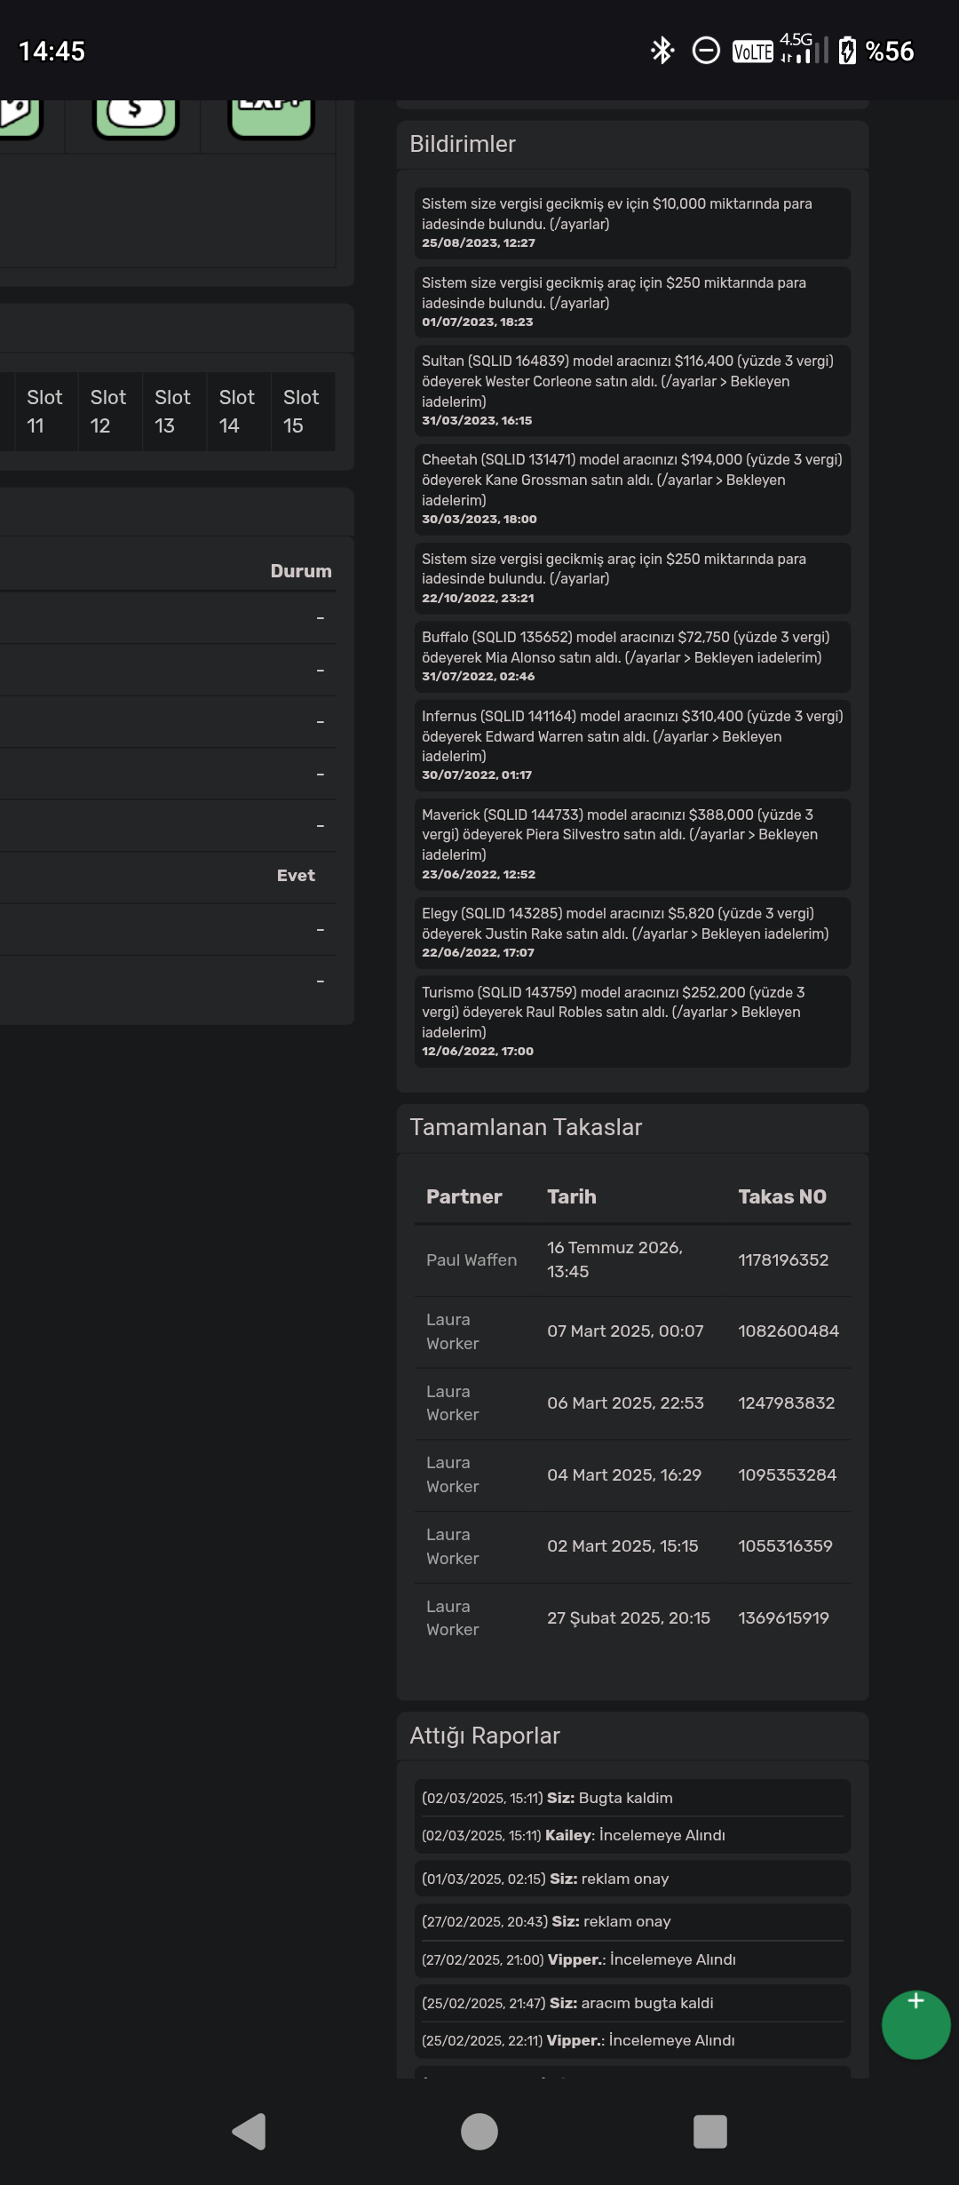Tap the Bluetooth status bar icon
Image resolution: width=959 pixels, height=2185 pixels.
tap(662, 51)
